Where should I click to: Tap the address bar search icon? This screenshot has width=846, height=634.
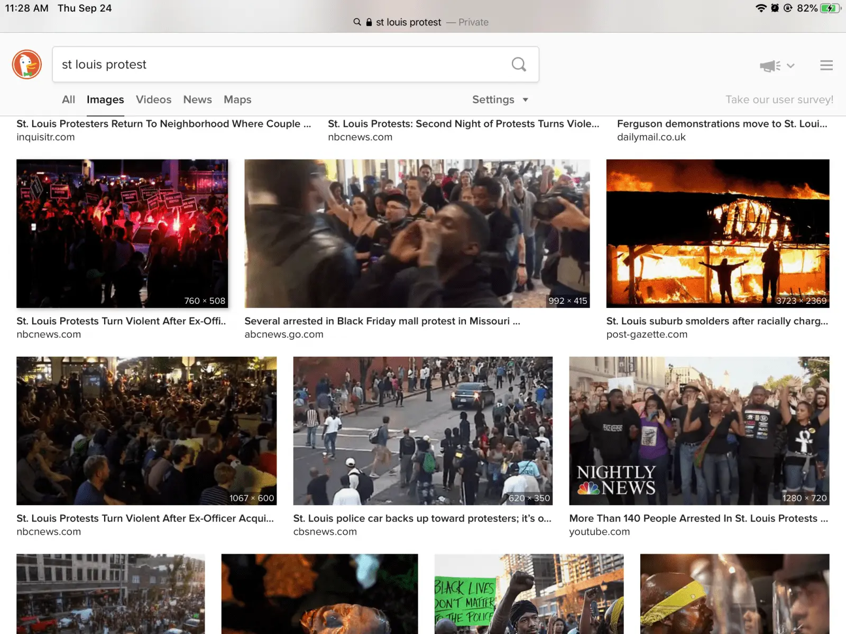357,22
